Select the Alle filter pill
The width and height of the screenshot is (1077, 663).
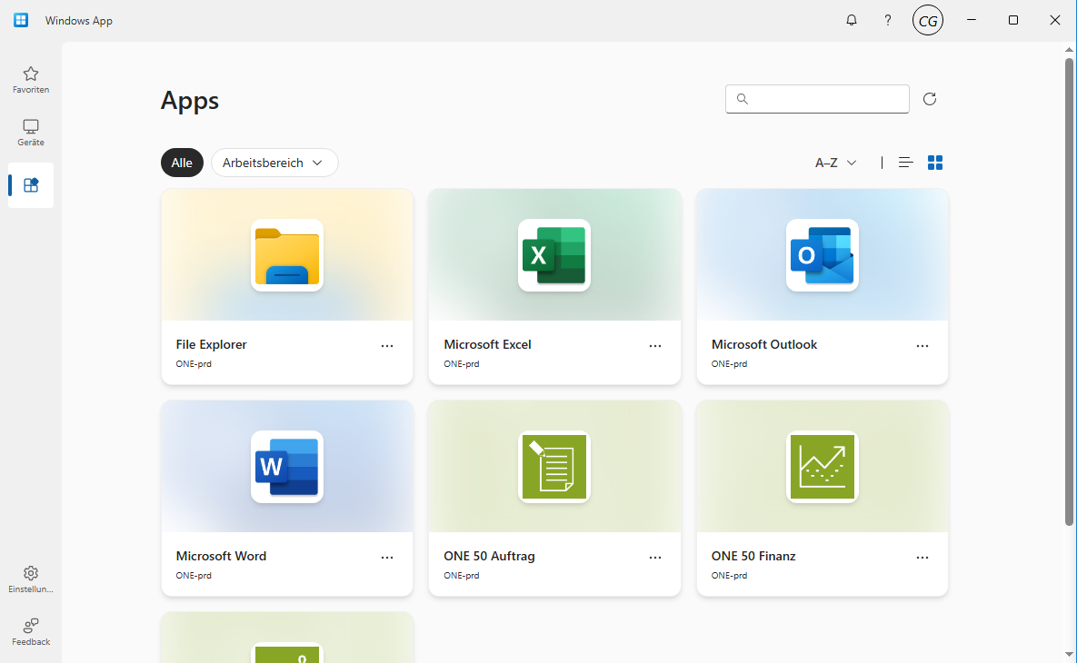(182, 163)
